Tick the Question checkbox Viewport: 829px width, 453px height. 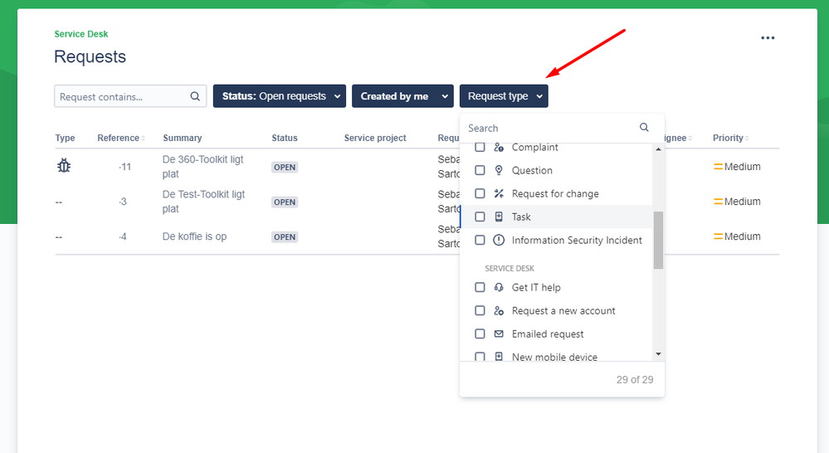480,170
